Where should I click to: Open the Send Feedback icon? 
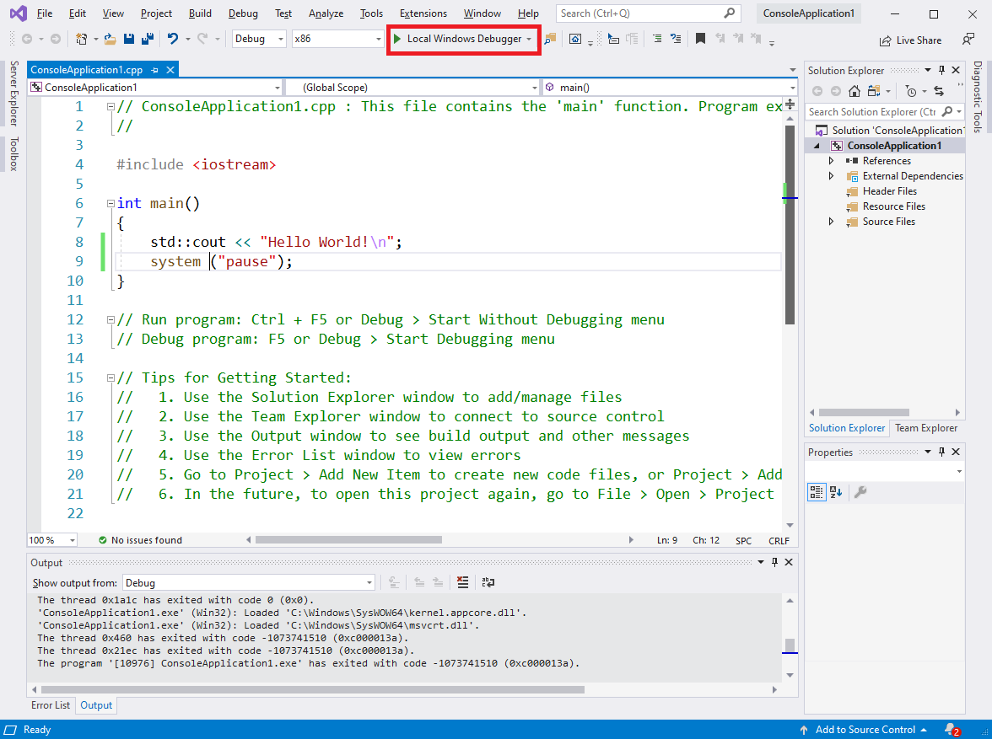(x=968, y=40)
